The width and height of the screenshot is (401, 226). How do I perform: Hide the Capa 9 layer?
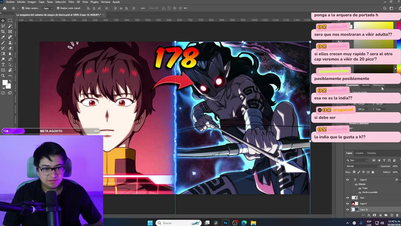coord(347,204)
